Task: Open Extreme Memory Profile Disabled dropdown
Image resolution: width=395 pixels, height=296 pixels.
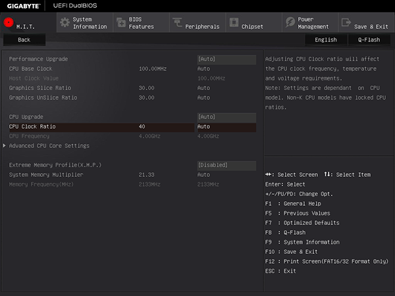Action: point(226,165)
